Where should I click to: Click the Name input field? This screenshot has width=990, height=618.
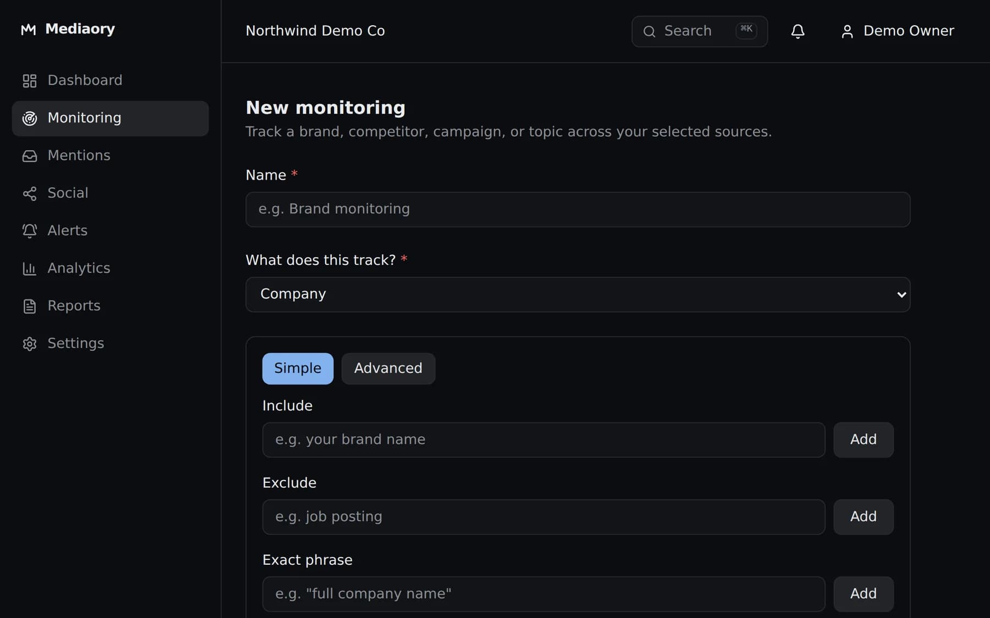pos(577,209)
